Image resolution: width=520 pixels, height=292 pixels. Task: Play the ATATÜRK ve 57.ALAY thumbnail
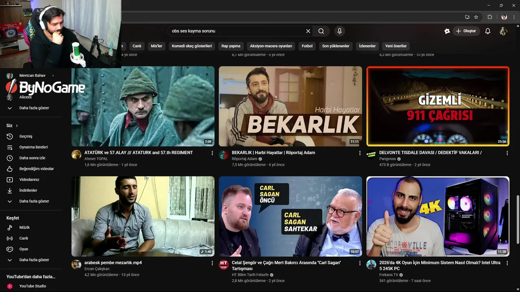(x=143, y=106)
